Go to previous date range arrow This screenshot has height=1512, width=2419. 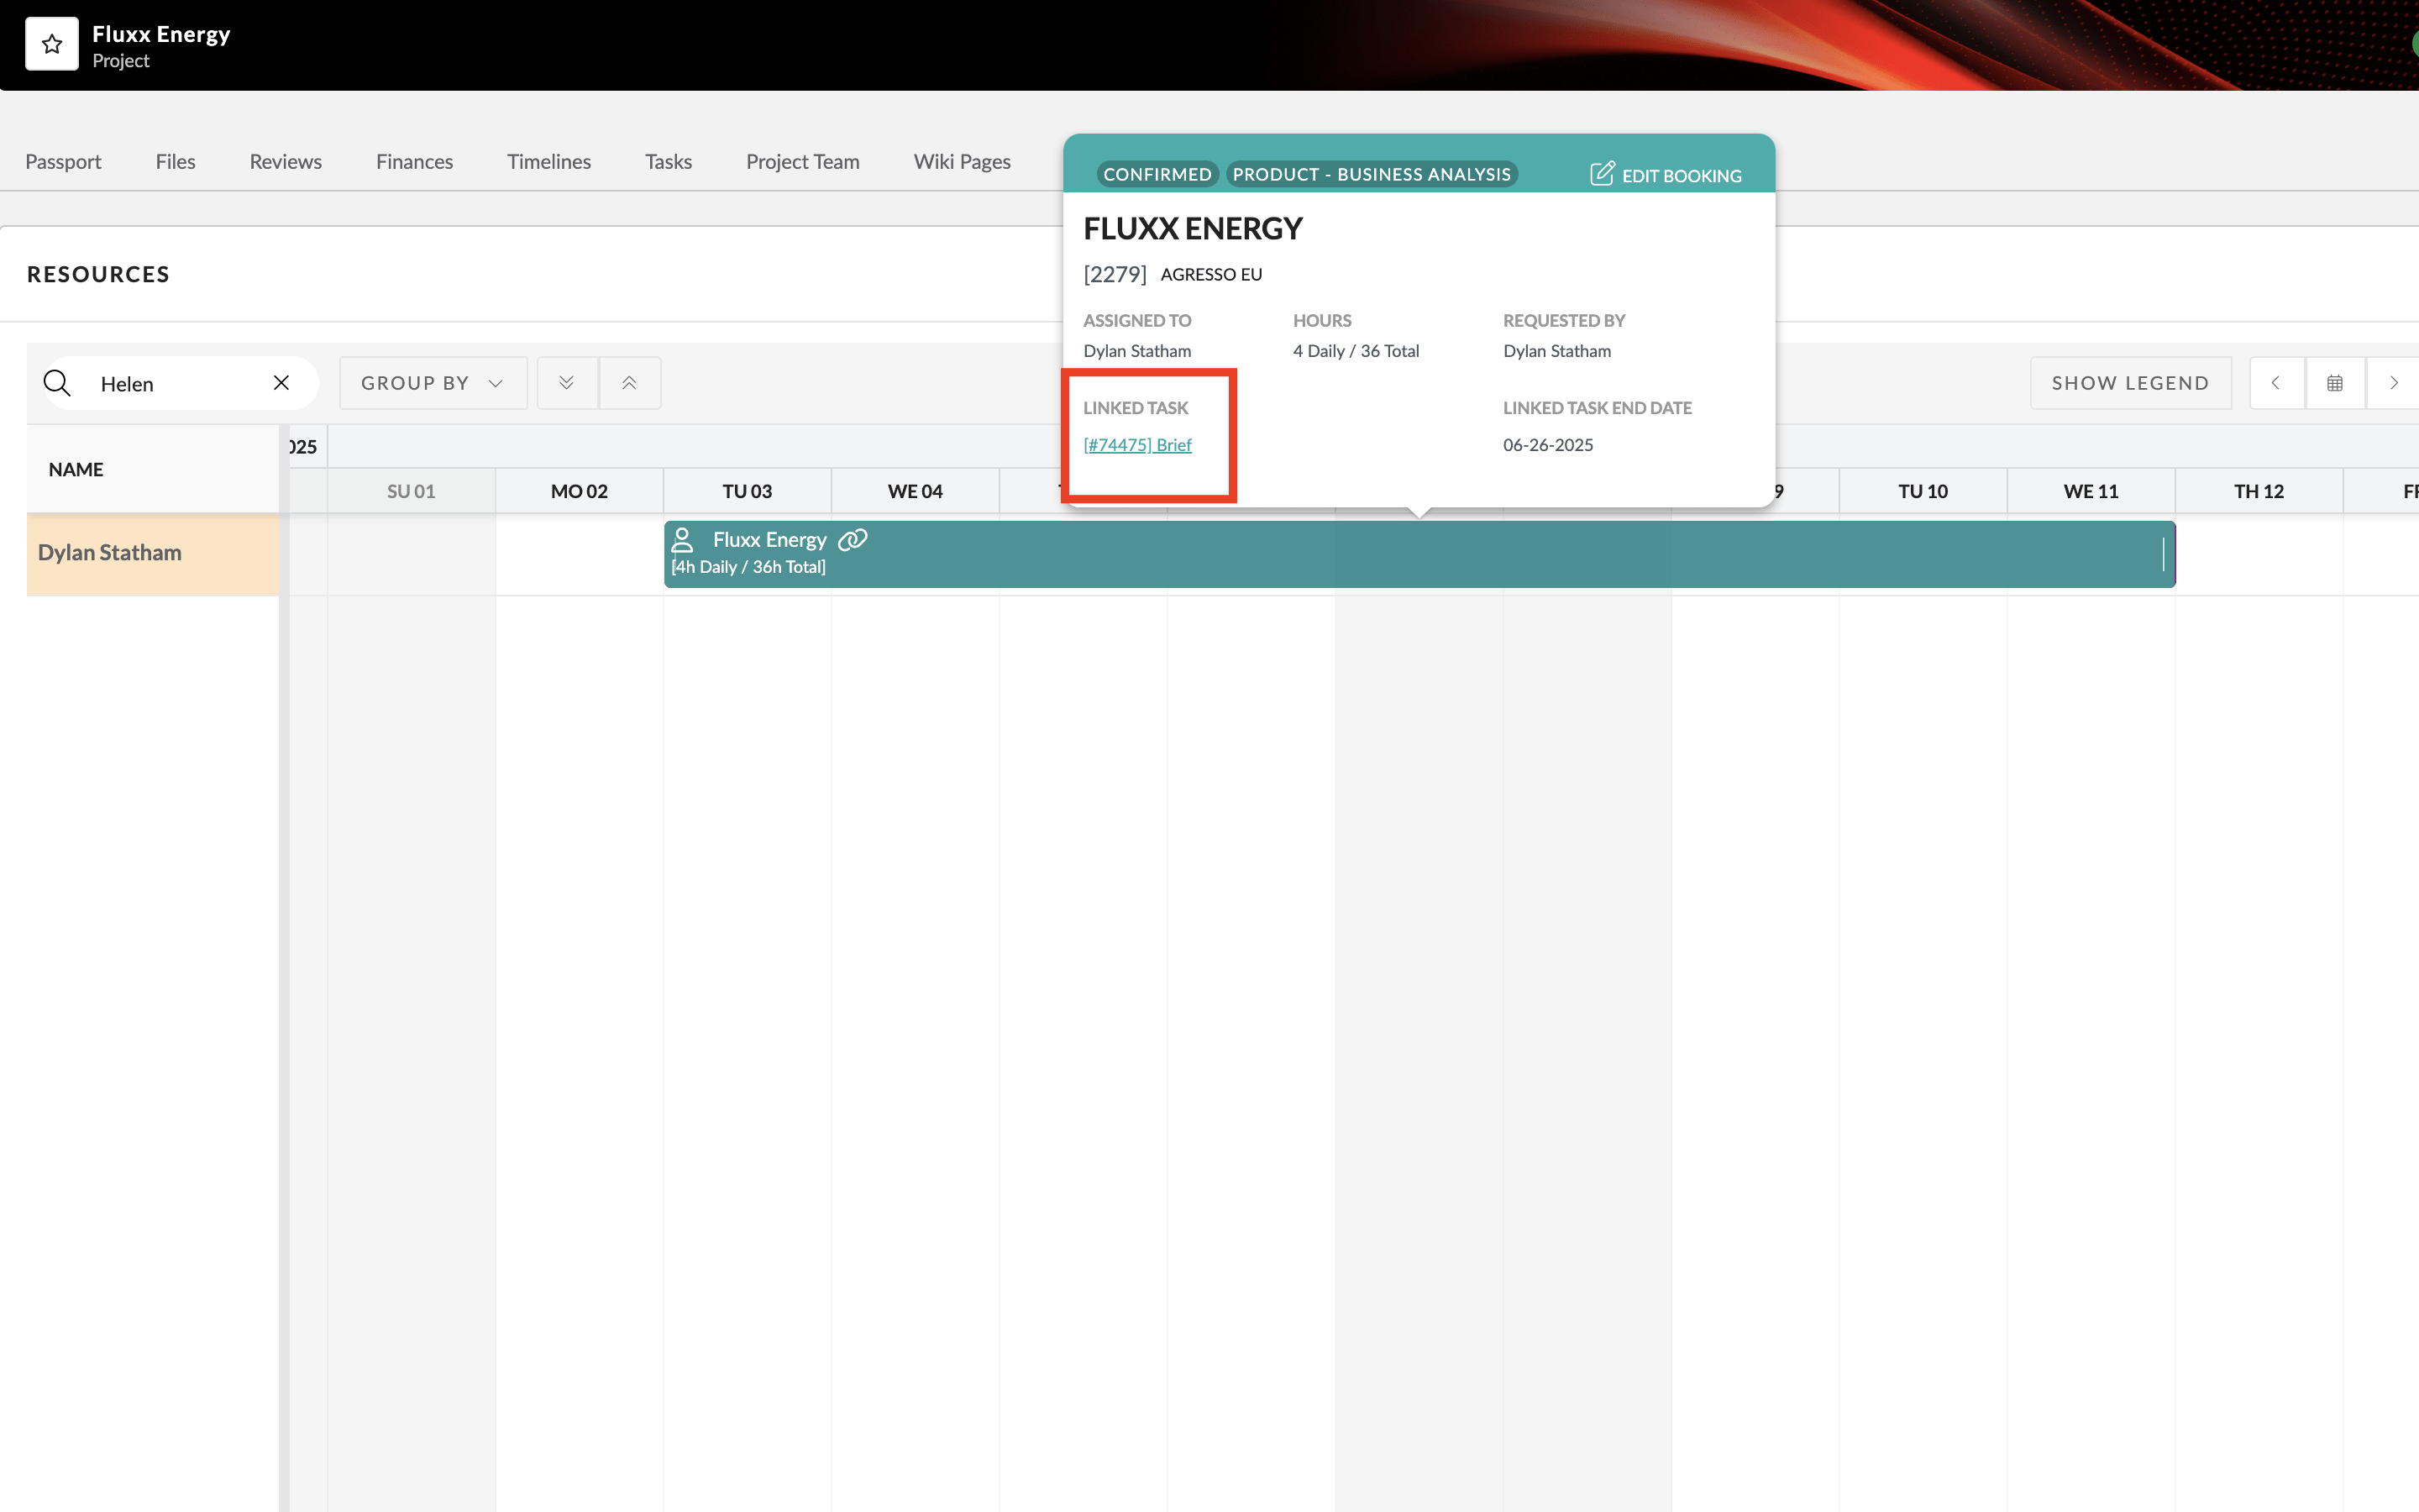click(x=2276, y=383)
